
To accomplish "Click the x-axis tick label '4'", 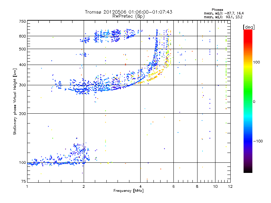I will [x=140, y=186].
